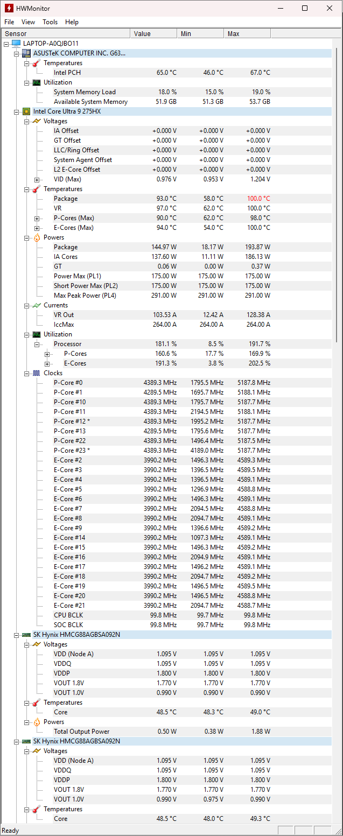
Task: Collapse the Intel Core Ultra 9 275HX node
Action: coord(16,111)
